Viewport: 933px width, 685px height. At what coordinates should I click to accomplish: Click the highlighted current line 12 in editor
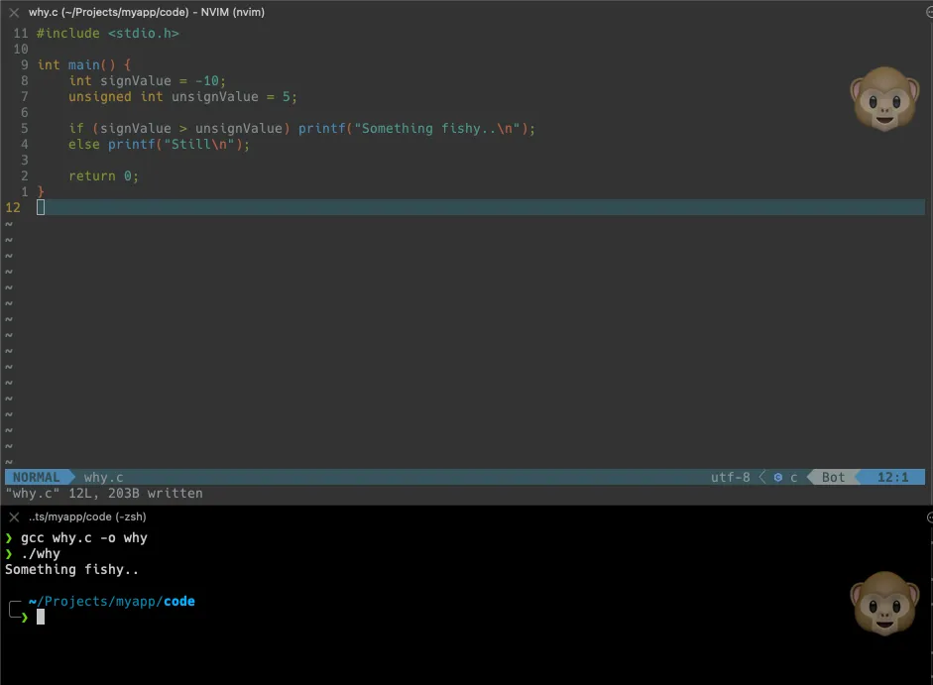coord(397,207)
